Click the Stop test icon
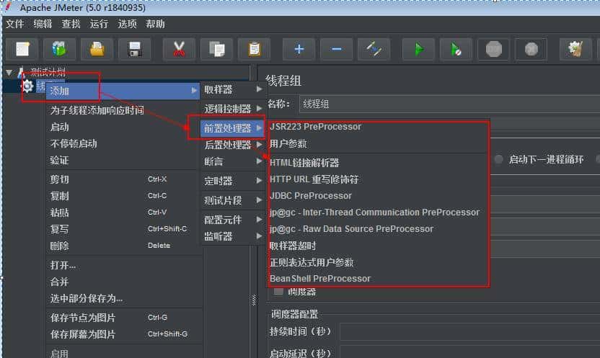600x358 pixels. 493,49
